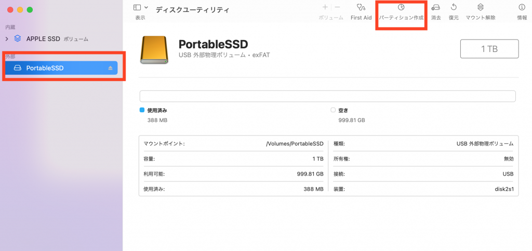Select APPLE SSD volume in sidebar

coord(43,38)
